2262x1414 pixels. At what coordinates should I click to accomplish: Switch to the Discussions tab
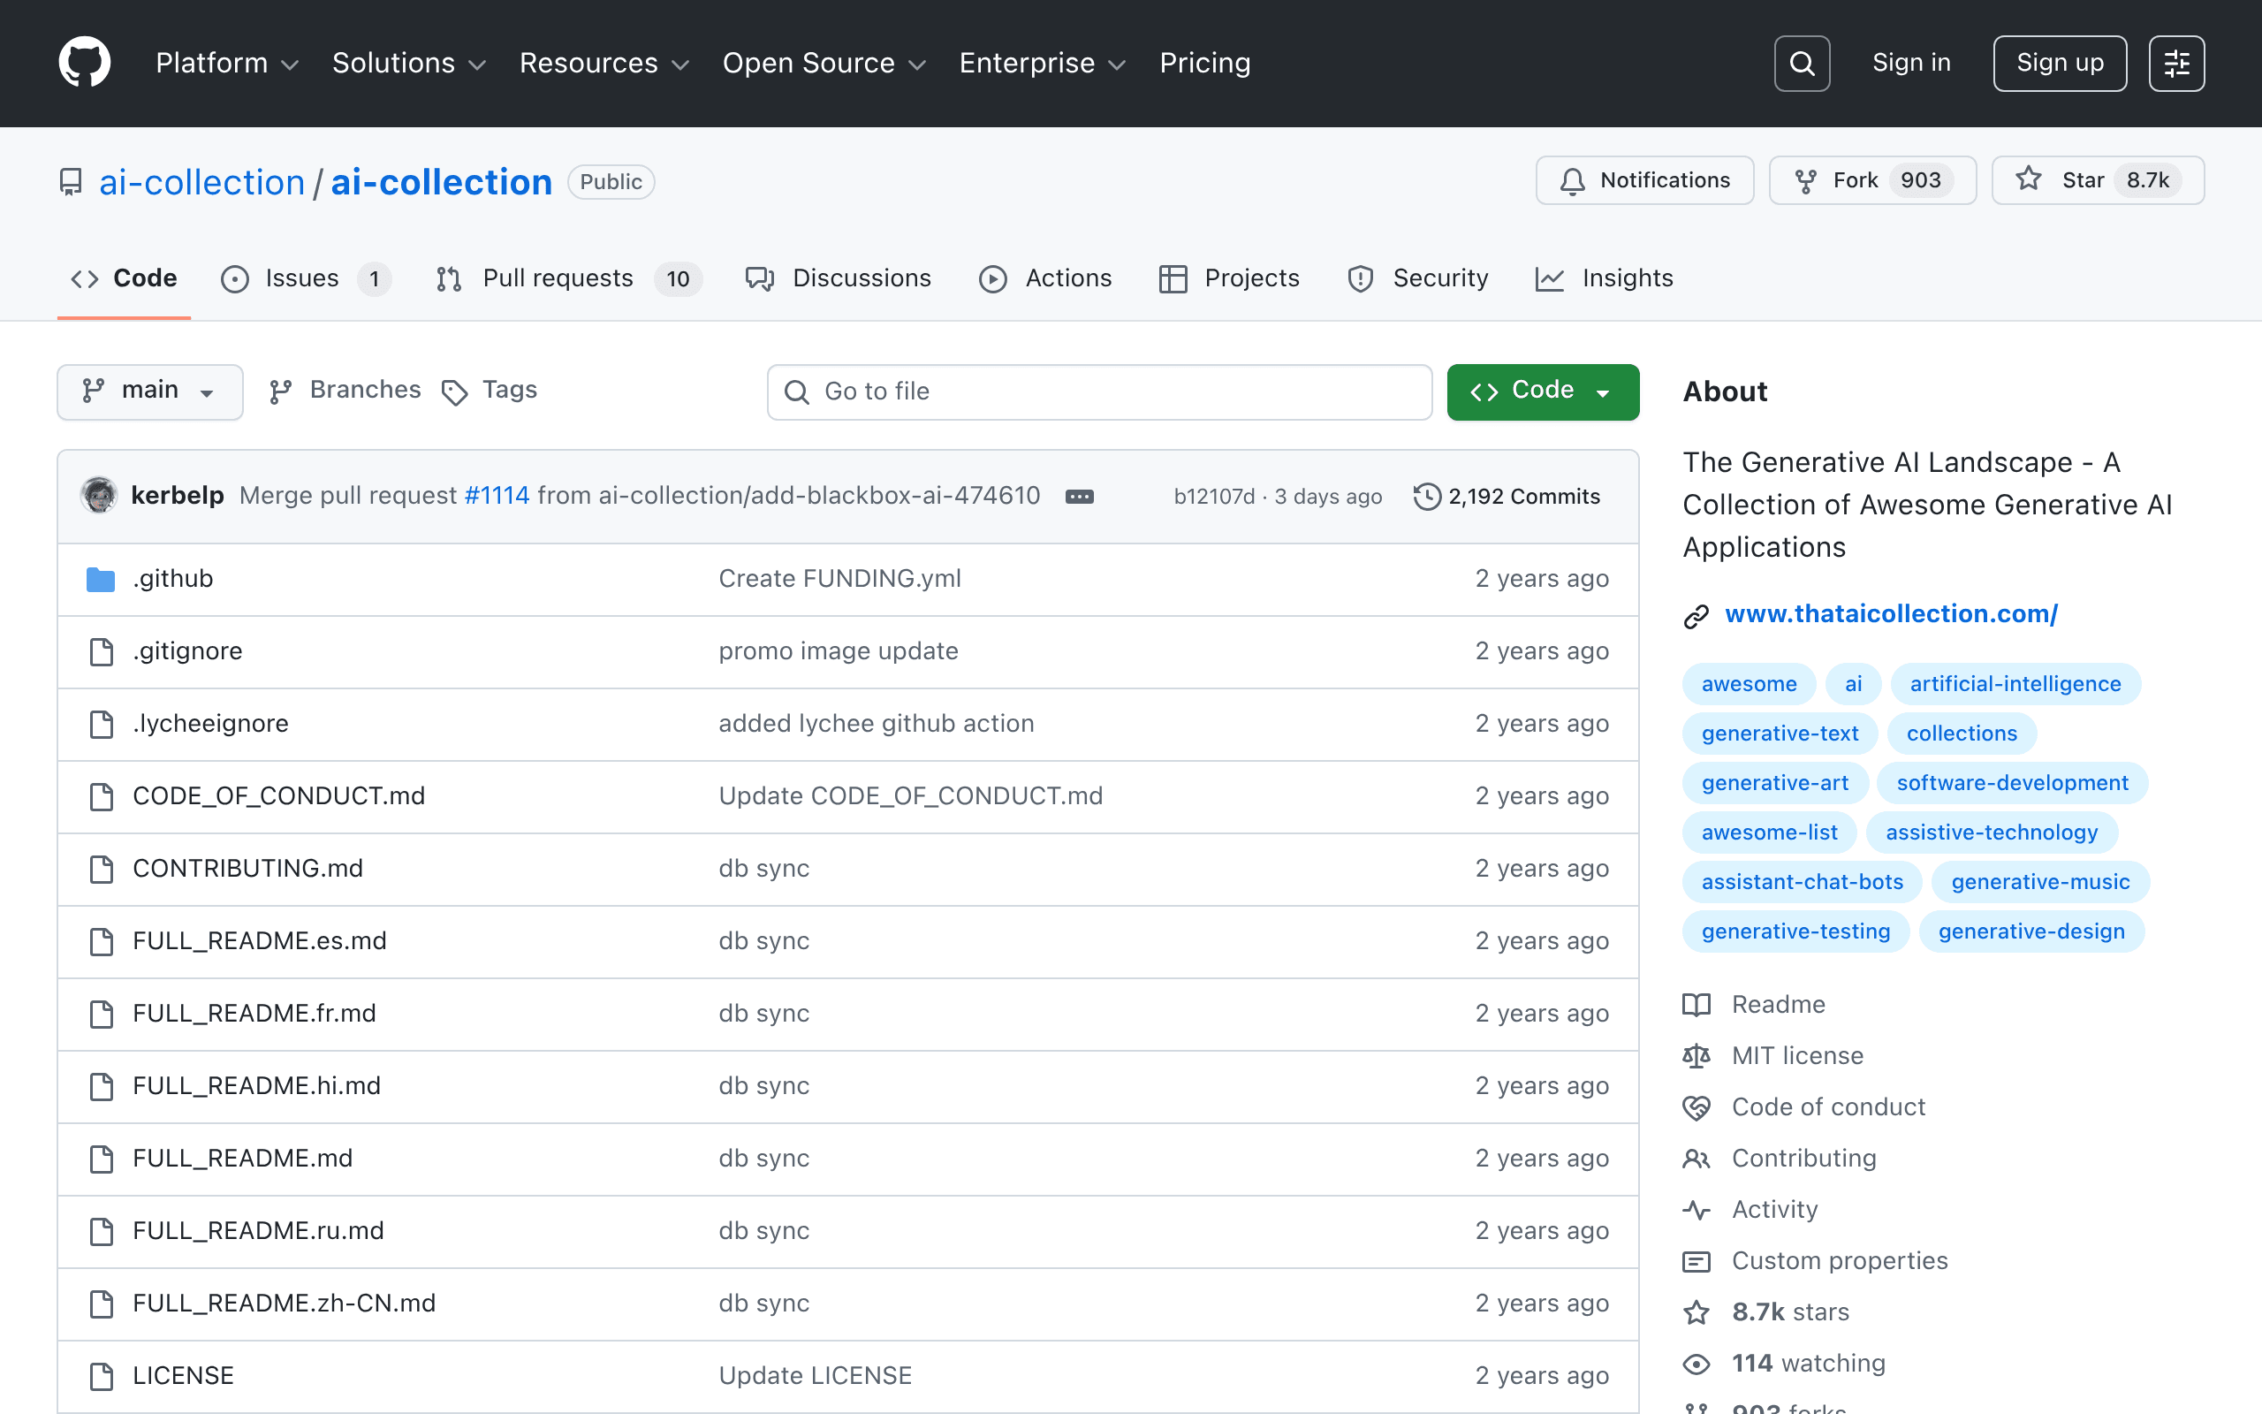(839, 278)
